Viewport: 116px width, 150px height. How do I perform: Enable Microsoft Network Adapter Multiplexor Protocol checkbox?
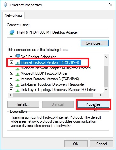pyautogui.click(x=11, y=68)
